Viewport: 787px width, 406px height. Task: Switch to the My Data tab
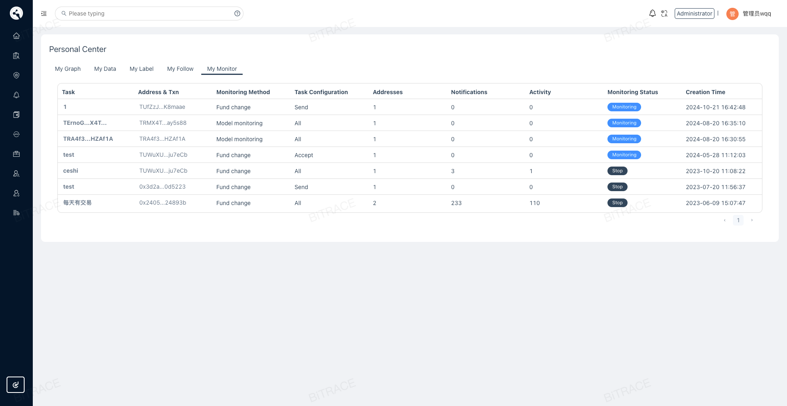pyautogui.click(x=105, y=69)
